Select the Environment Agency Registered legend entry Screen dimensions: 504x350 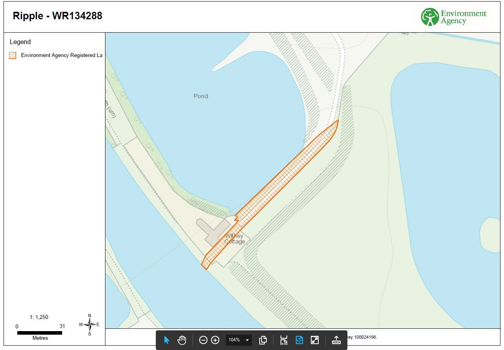tap(61, 55)
